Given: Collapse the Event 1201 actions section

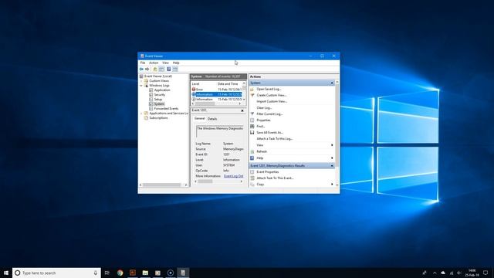Looking at the screenshot, I should coord(332,166).
